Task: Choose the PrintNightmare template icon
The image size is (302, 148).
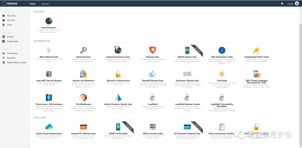Action: (x=83, y=98)
